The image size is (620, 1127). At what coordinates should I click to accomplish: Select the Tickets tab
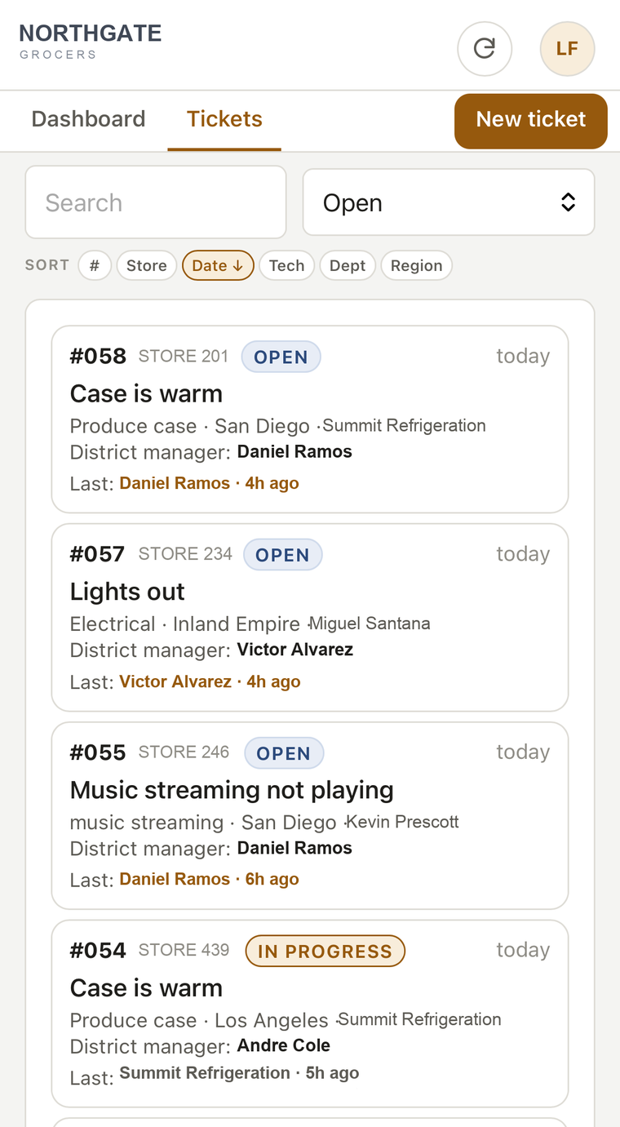224,119
